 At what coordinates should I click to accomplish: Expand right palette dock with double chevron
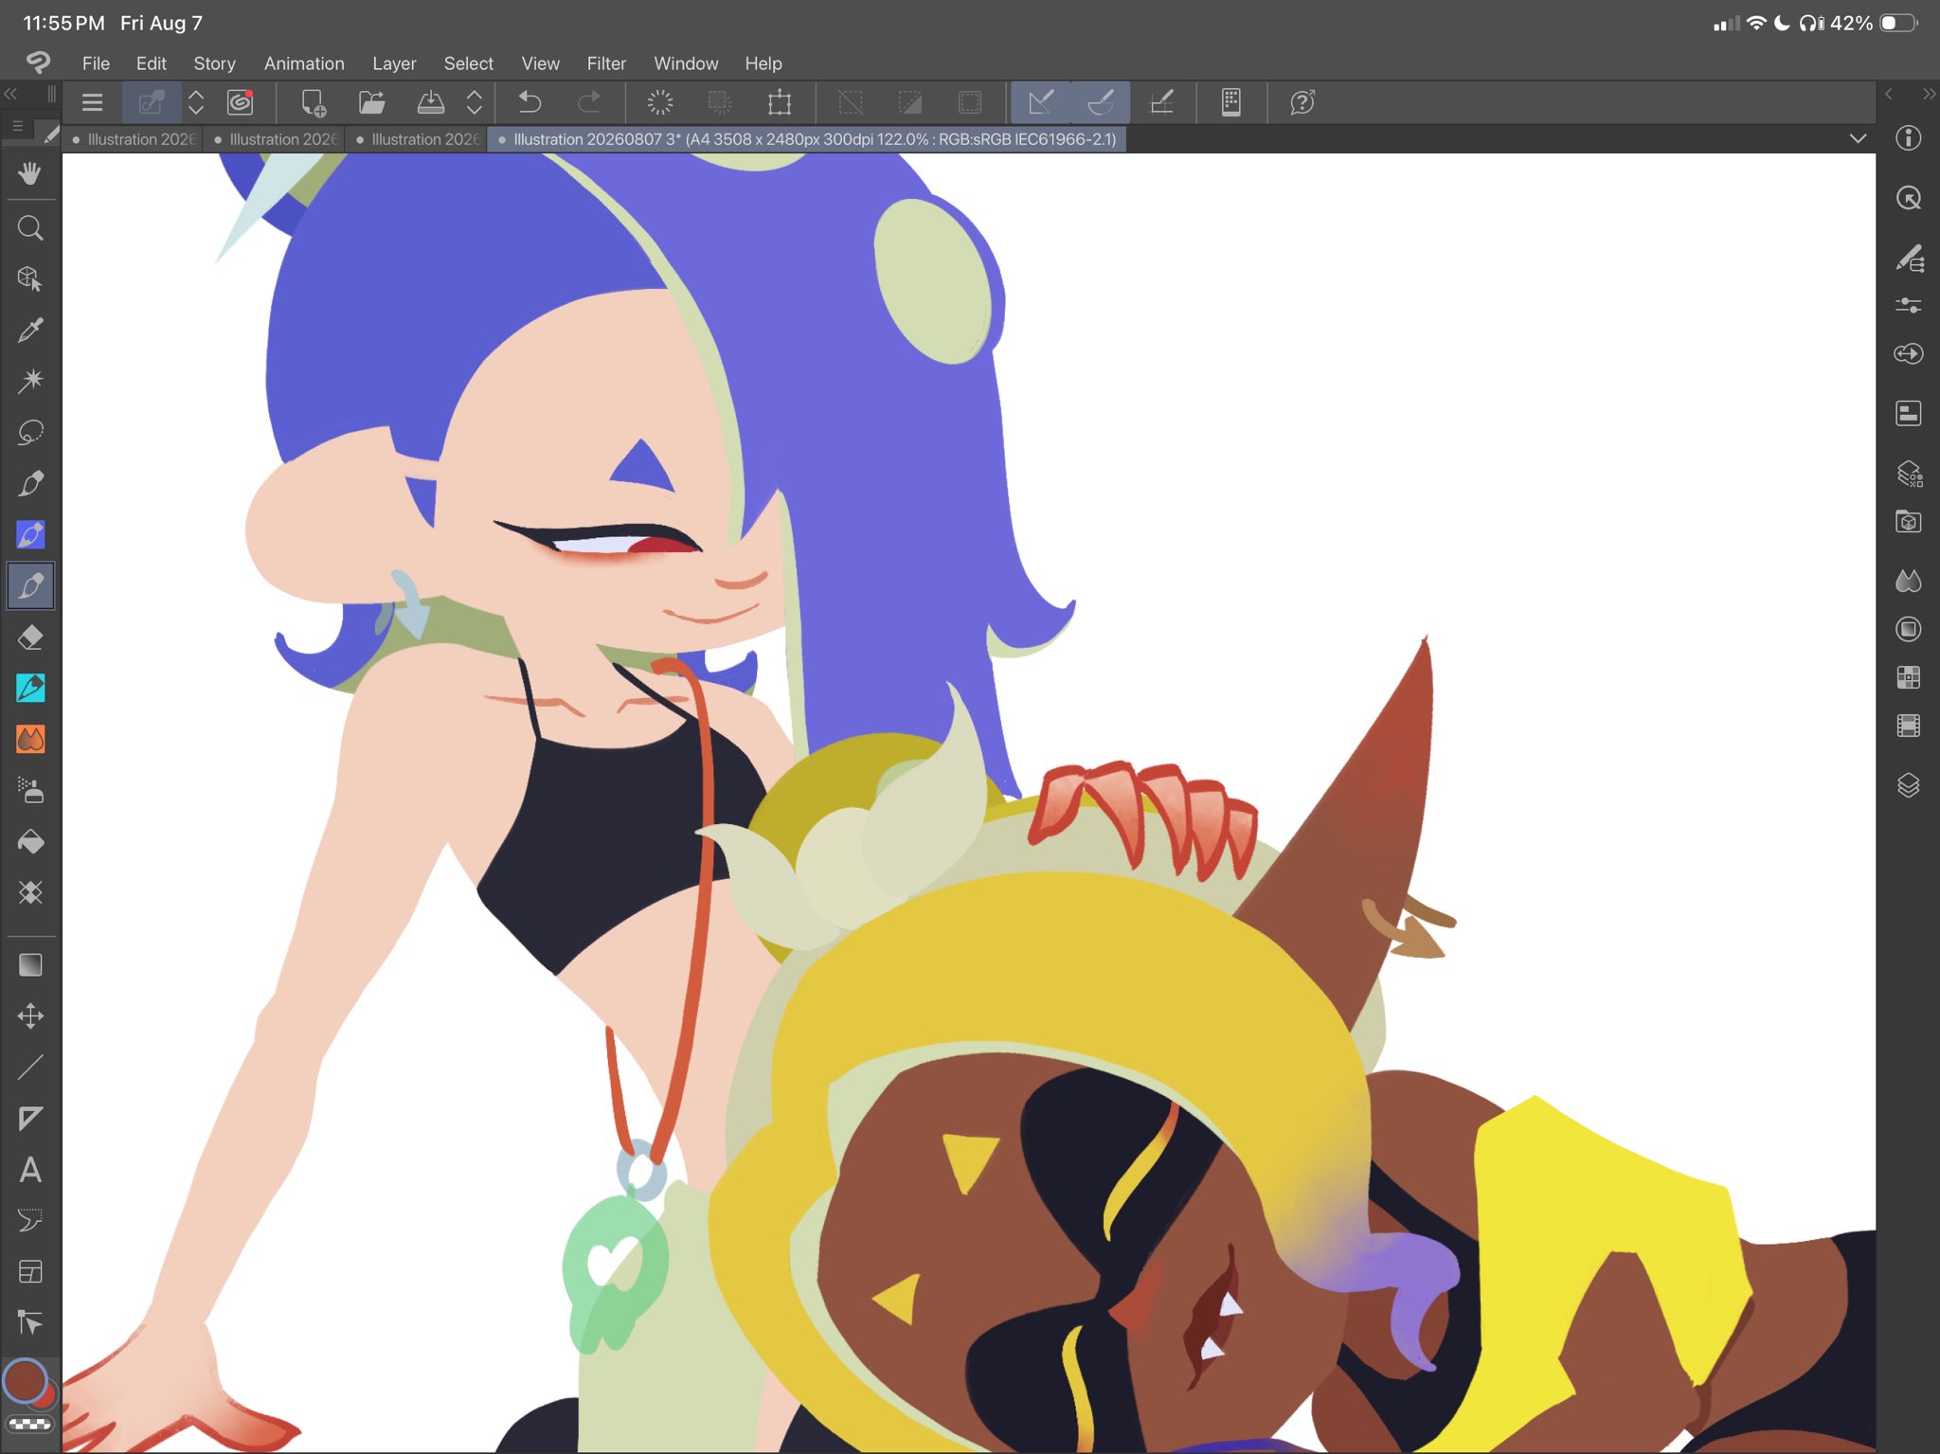coord(1929,94)
